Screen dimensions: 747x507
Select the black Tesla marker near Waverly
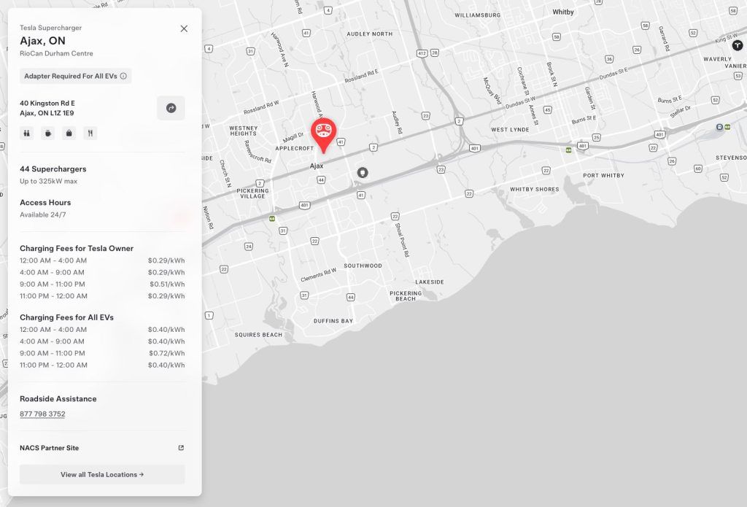pyautogui.click(x=738, y=45)
